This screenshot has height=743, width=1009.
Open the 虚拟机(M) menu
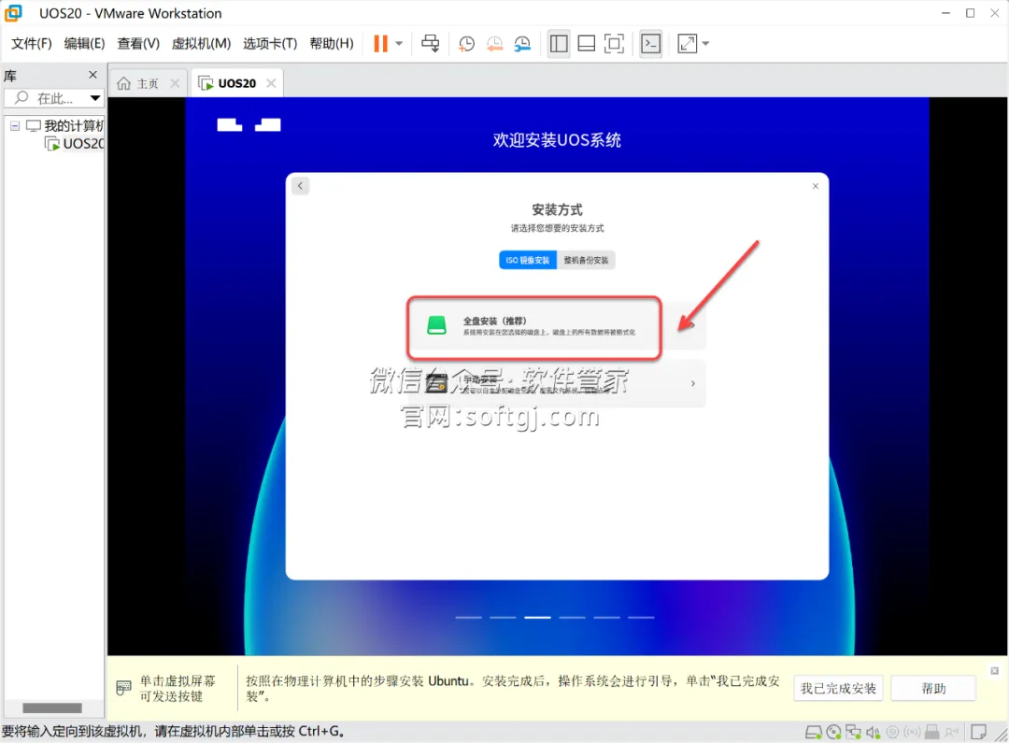point(201,43)
